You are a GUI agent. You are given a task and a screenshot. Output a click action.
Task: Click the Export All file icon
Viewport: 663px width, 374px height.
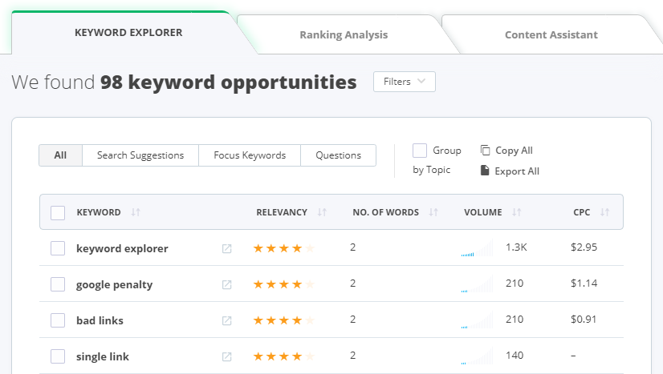click(485, 171)
